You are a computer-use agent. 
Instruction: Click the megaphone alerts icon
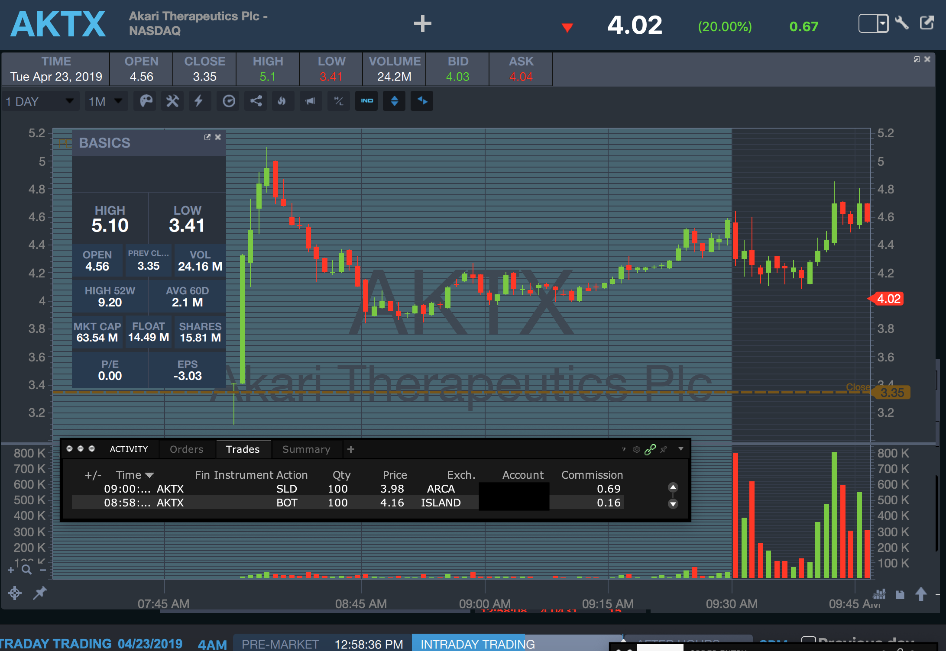[310, 101]
